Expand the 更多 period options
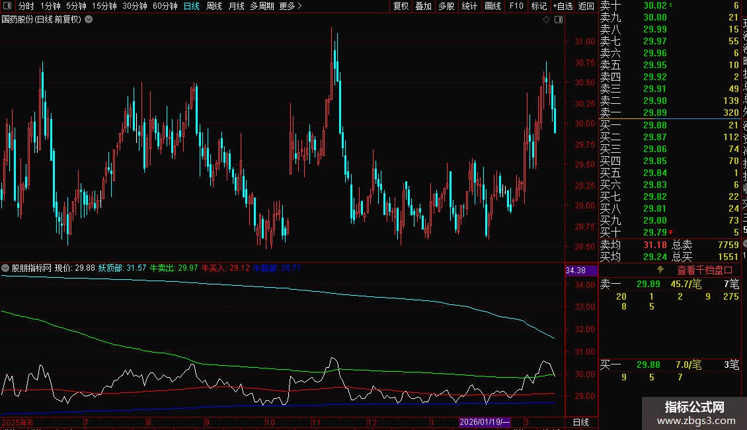This screenshot has width=747, height=430. 290,6
